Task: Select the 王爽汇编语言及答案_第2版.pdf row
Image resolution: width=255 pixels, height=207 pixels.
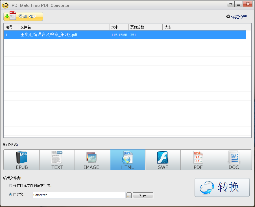Action: [64, 35]
